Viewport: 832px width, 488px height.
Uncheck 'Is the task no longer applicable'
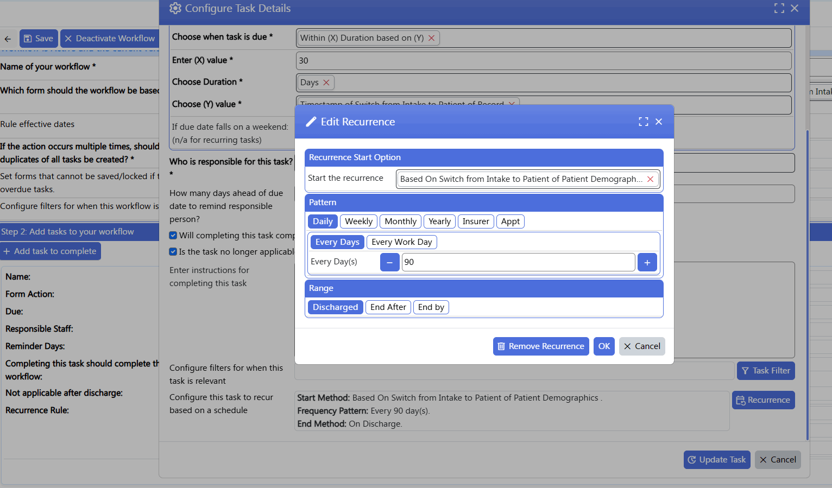pos(173,251)
